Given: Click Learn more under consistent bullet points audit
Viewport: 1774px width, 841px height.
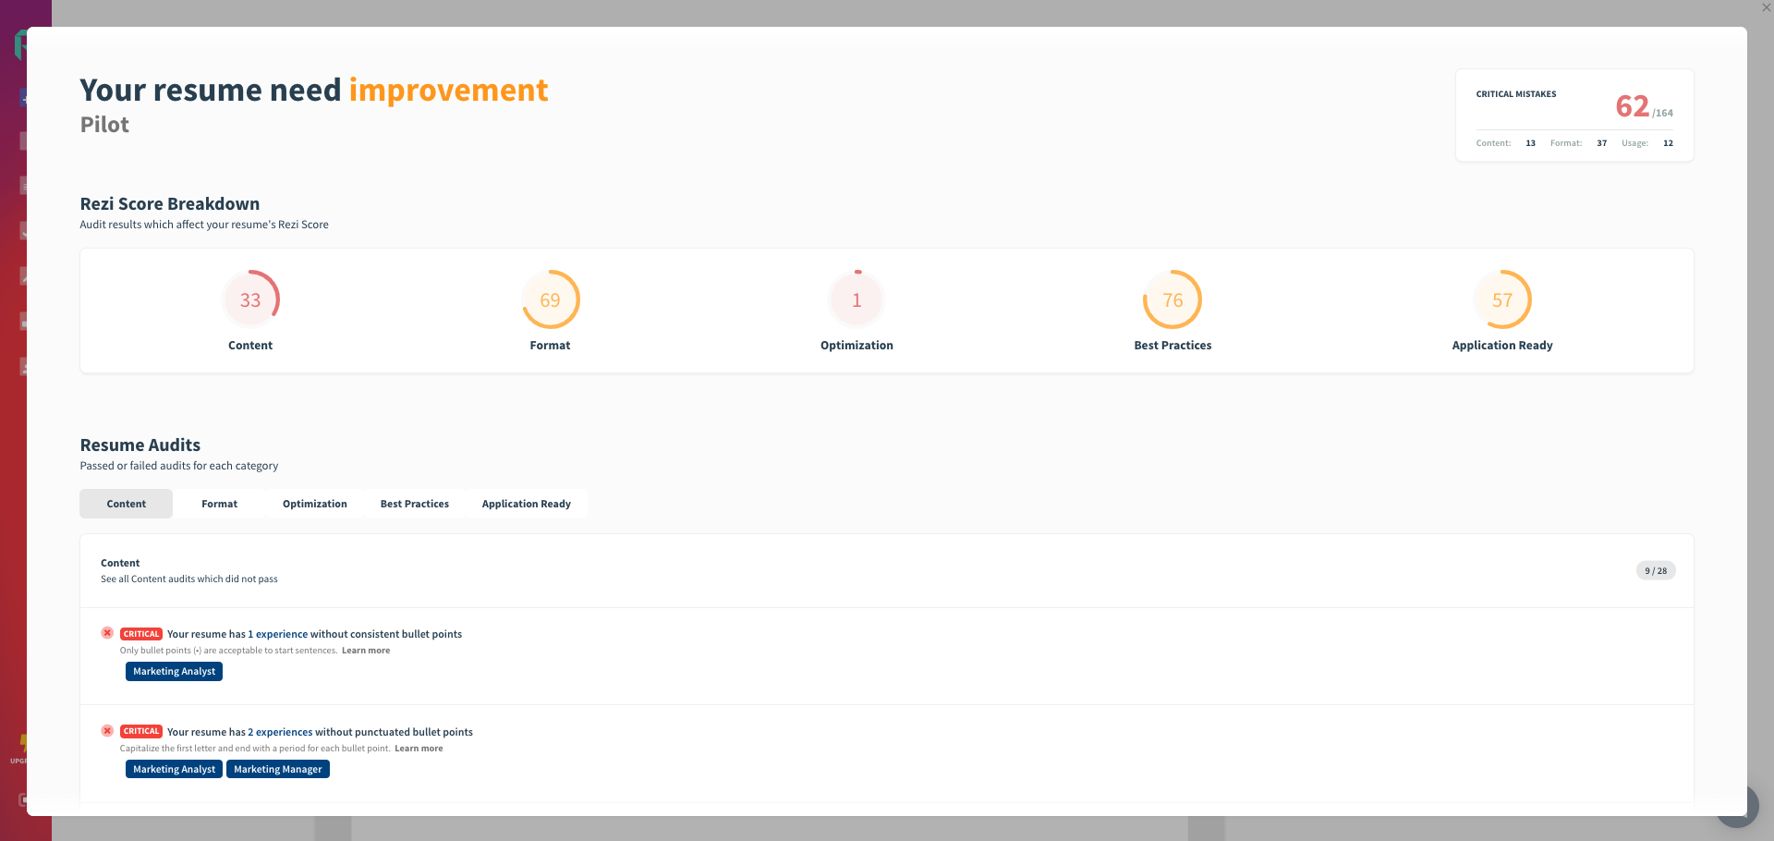Looking at the screenshot, I should [366, 651].
